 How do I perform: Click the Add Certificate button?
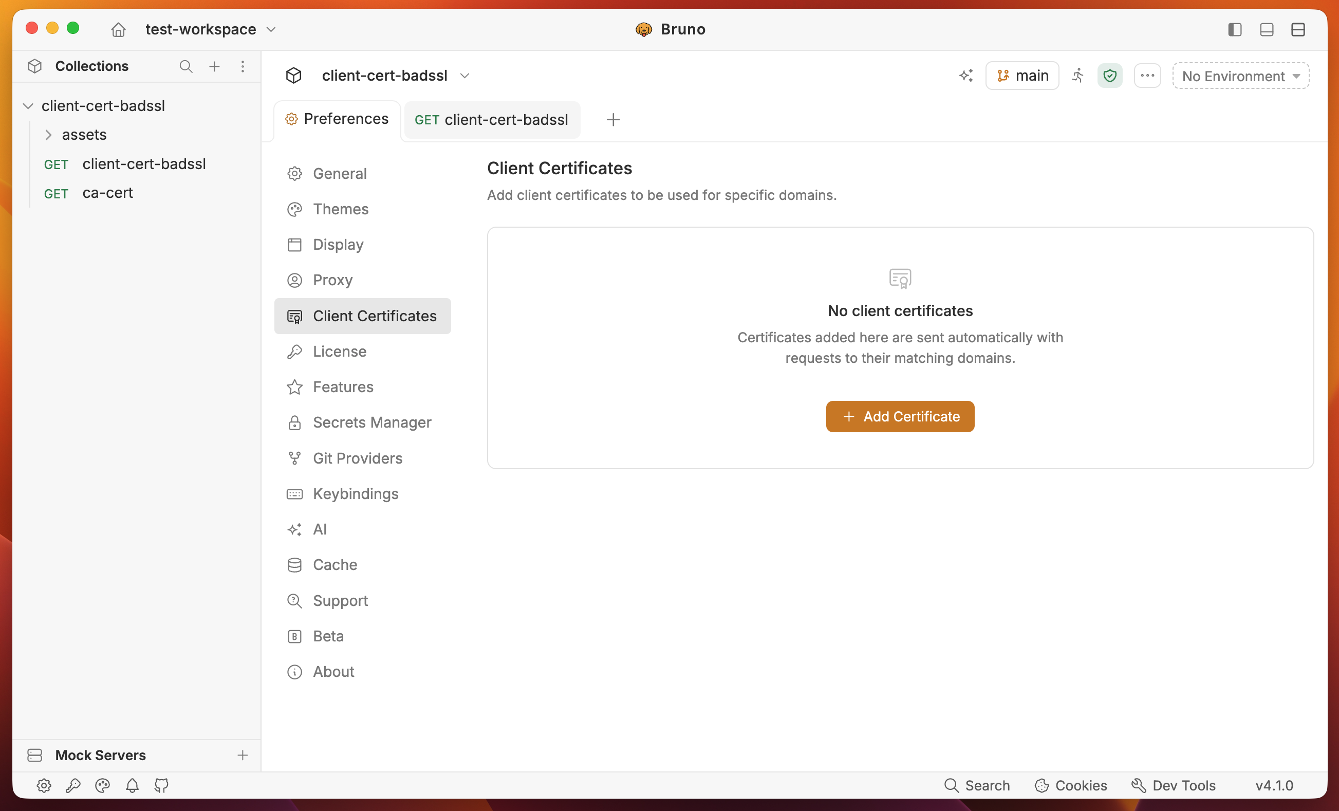tap(900, 416)
